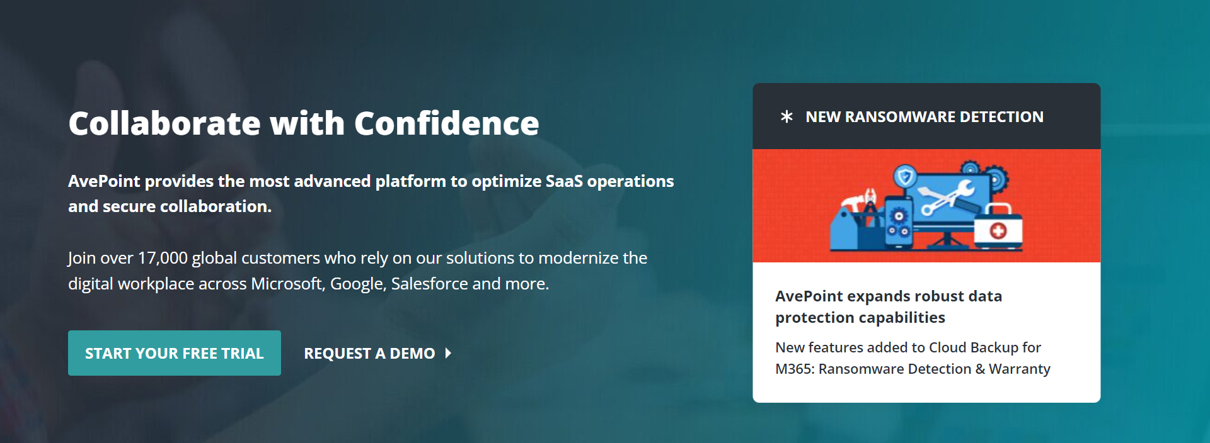The width and height of the screenshot is (1210, 443).
Task: Click the crossed wrench and screwdriver icon
Action: click(948, 199)
